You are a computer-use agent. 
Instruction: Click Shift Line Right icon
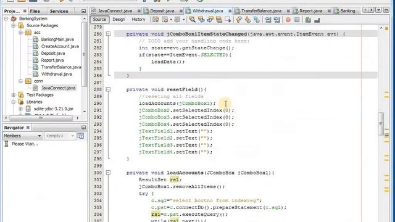tap(277, 20)
